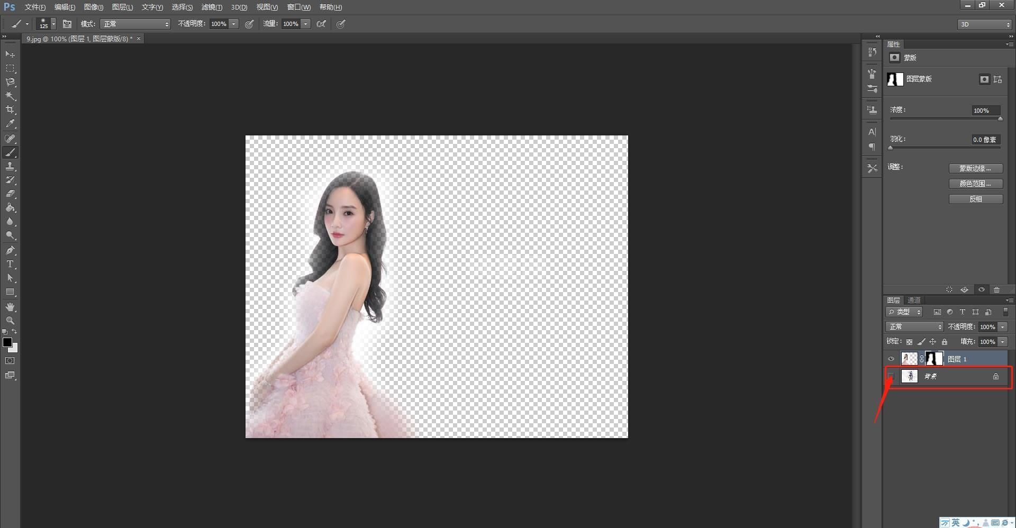Open the 窗口(W) menu

(x=299, y=7)
